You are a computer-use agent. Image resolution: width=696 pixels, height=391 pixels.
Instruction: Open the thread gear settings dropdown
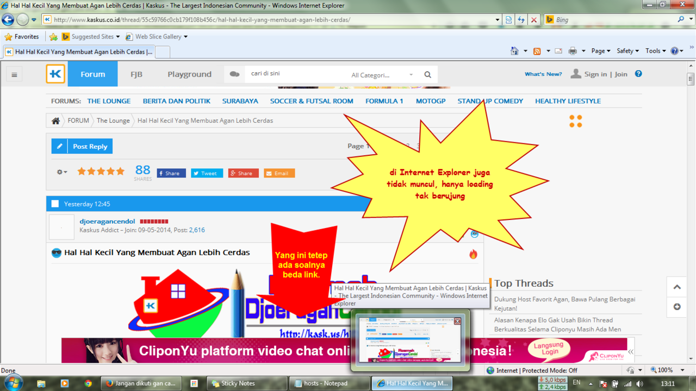point(62,172)
